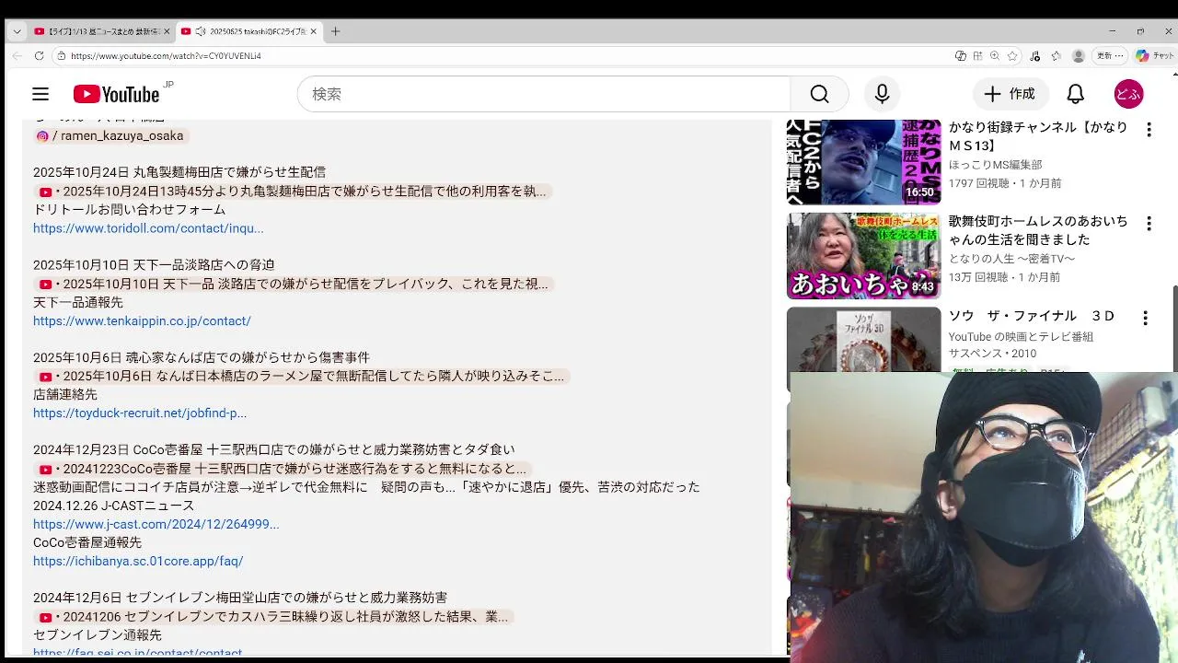Open the Instagram ramen_kazuya_osaka link
Viewport: 1178px width, 663px height.
point(110,135)
